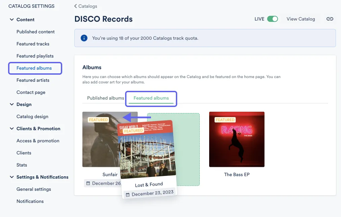341x217 pixels.
Task: Open Catalog design options
Action: (32, 116)
